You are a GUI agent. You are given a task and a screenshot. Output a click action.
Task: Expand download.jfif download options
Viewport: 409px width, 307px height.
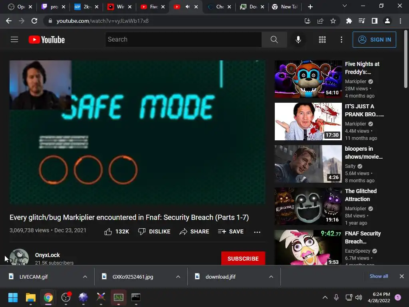(271, 277)
